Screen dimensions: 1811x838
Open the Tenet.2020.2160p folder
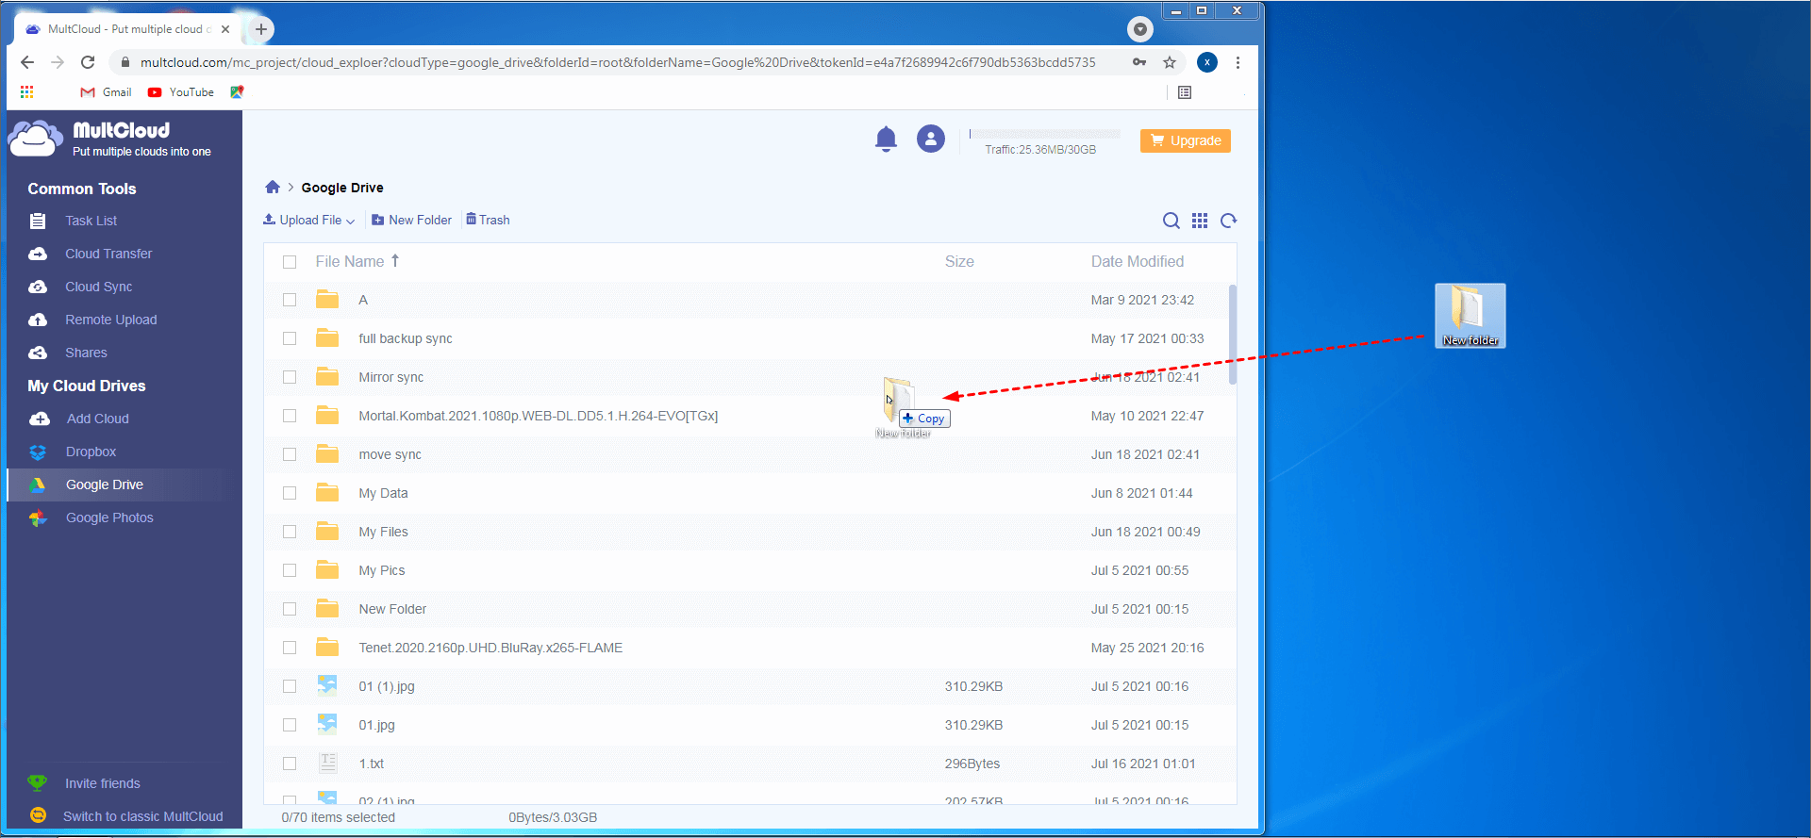point(490,649)
